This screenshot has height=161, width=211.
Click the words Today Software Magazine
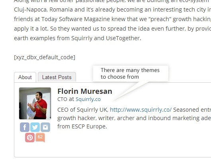[x=76, y=19]
